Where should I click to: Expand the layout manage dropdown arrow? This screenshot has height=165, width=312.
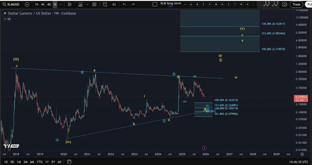click(x=185, y=4)
